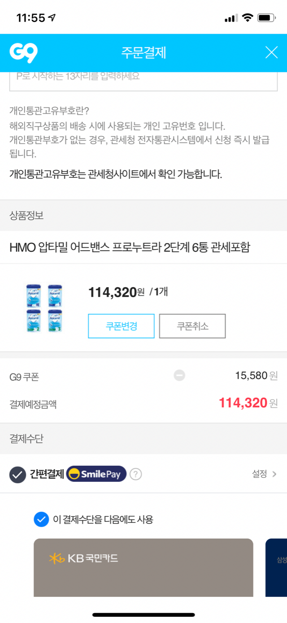This screenshot has height=623, width=287.
Task: Tap the HMO 압타밀 product title
Action: [130, 247]
